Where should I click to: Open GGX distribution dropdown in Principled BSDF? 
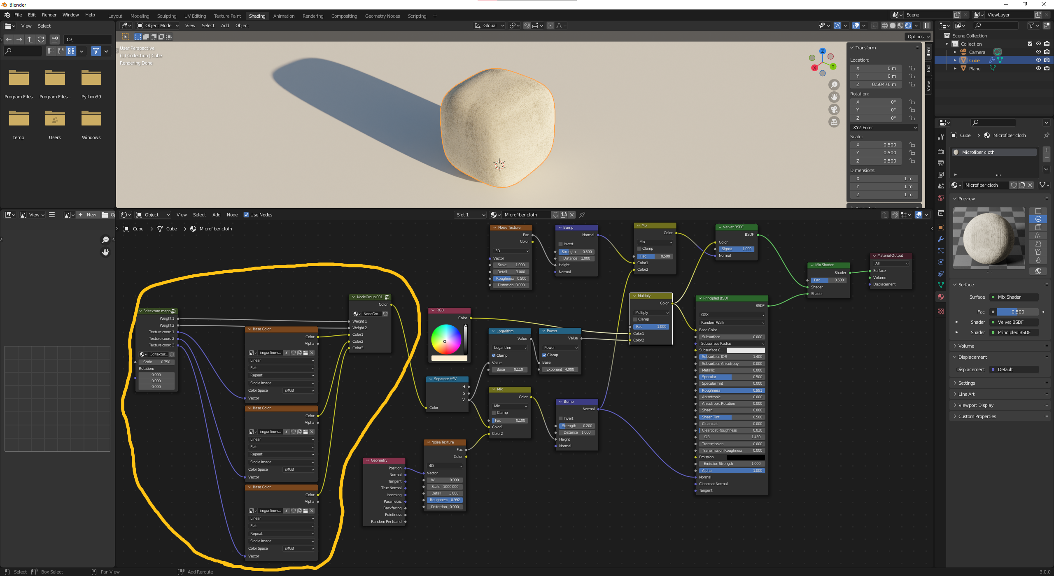732,315
